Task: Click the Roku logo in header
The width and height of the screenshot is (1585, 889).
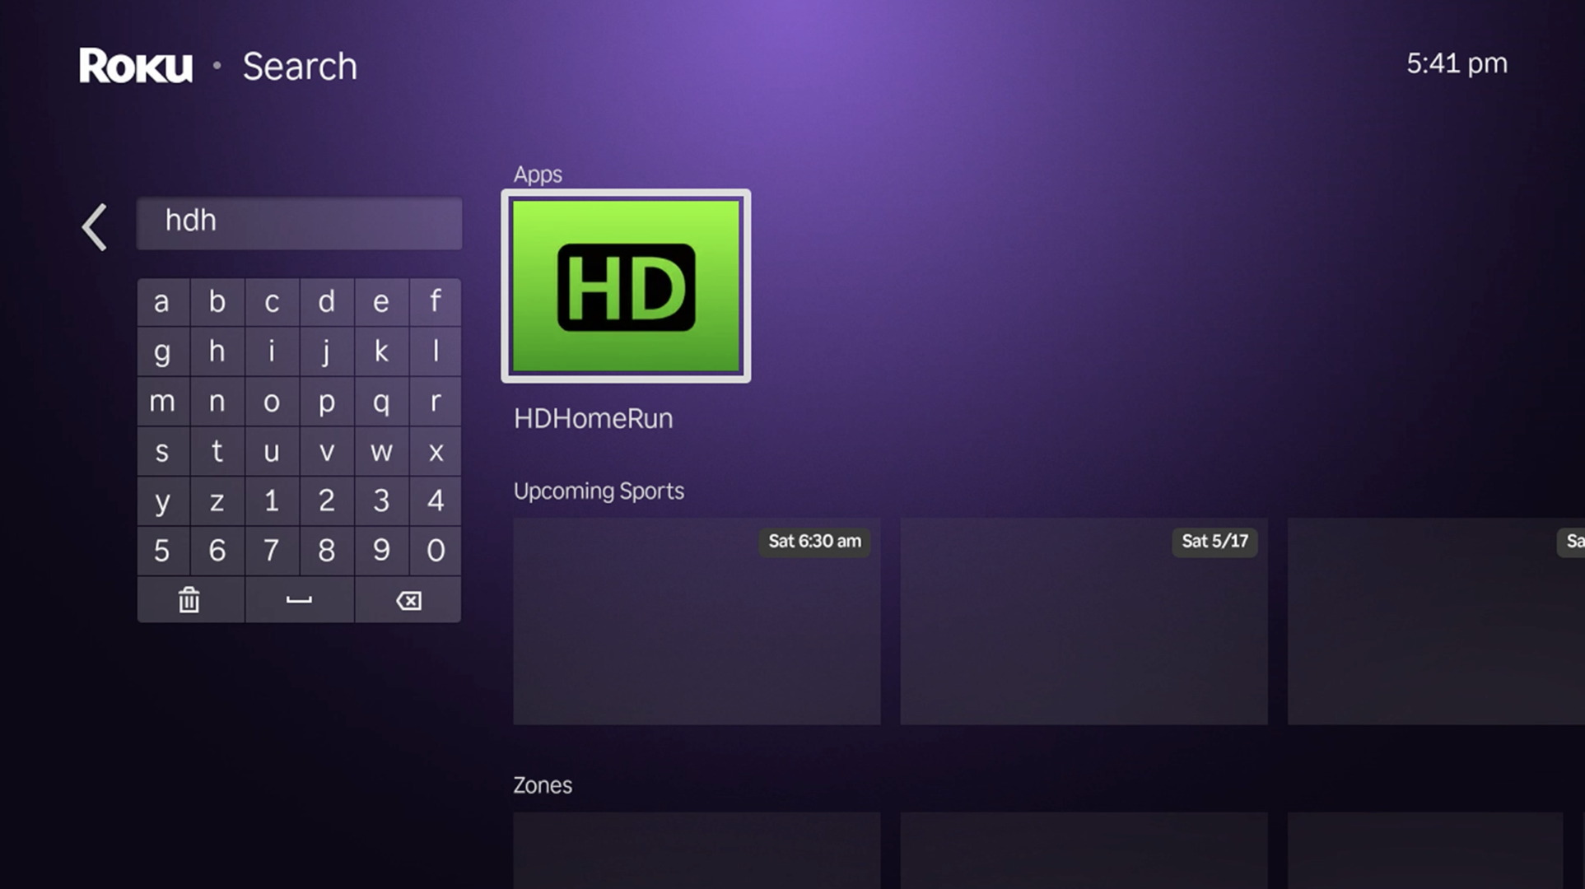Action: [x=136, y=66]
